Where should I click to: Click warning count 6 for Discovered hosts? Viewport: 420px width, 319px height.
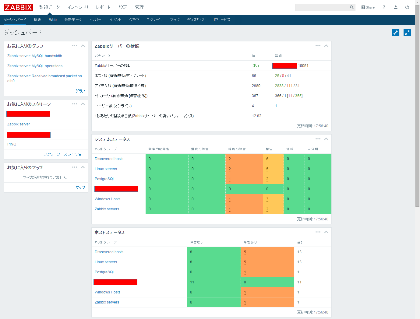click(x=267, y=159)
